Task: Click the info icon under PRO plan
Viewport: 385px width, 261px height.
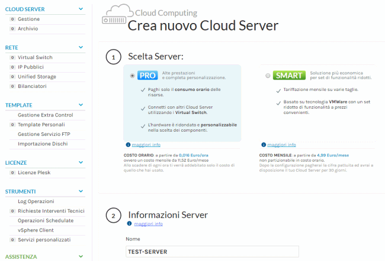Action: click(128, 145)
